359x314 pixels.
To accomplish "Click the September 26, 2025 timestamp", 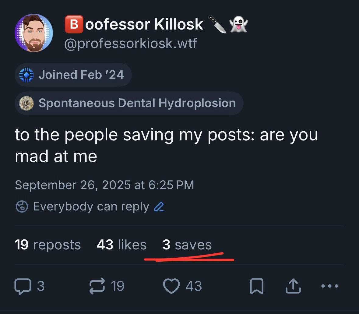I will [104, 185].
